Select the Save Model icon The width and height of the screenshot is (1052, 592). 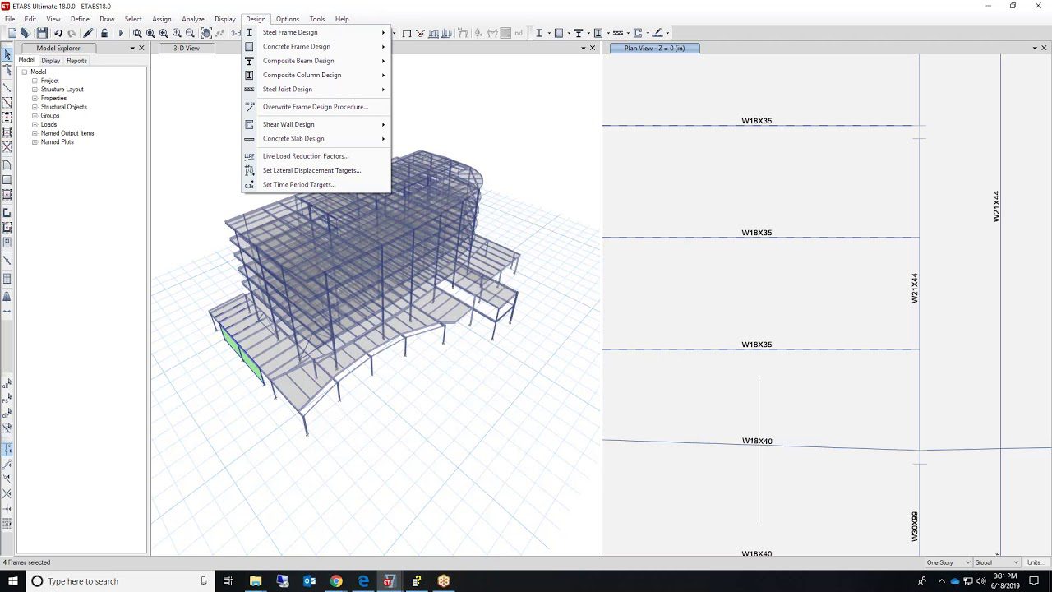tap(43, 33)
